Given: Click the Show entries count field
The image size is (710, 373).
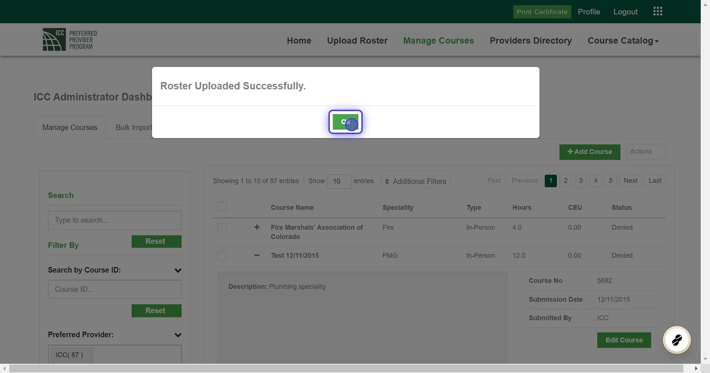Looking at the screenshot, I should click(x=339, y=181).
